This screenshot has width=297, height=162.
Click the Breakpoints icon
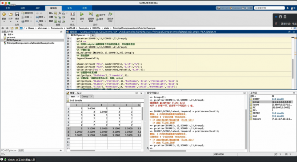click(73, 14)
